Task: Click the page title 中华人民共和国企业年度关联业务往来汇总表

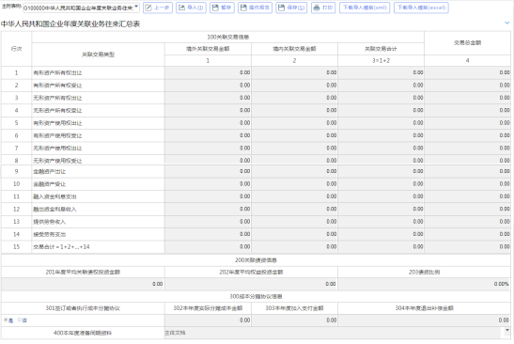Action: [70, 23]
